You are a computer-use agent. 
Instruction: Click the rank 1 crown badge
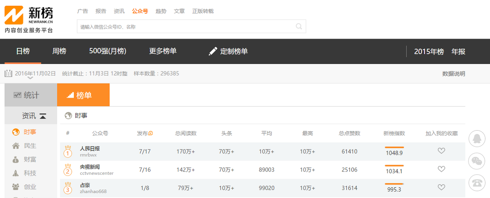click(x=68, y=151)
